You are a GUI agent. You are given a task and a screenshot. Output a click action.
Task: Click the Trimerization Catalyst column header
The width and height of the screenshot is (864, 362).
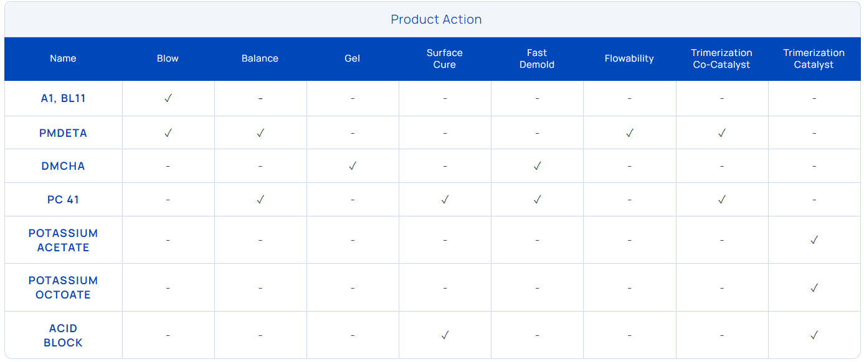(x=814, y=58)
